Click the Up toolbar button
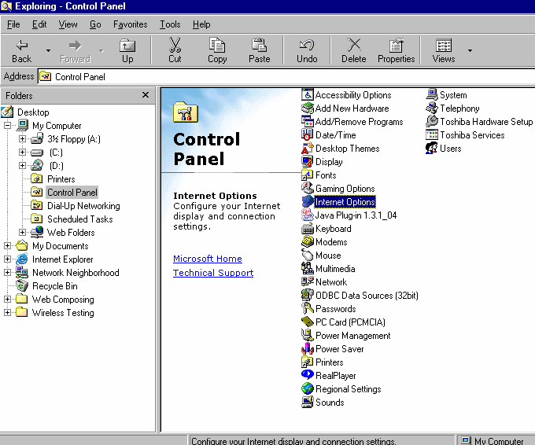This screenshot has height=445, width=535. pyautogui.click(x=127, y=50)
